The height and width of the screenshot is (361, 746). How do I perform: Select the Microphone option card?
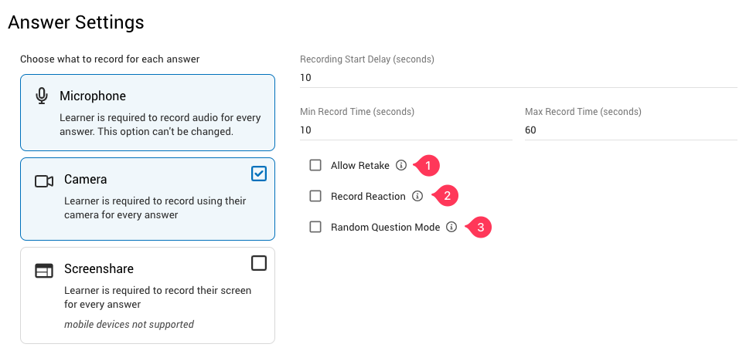(x=147, y=112)
